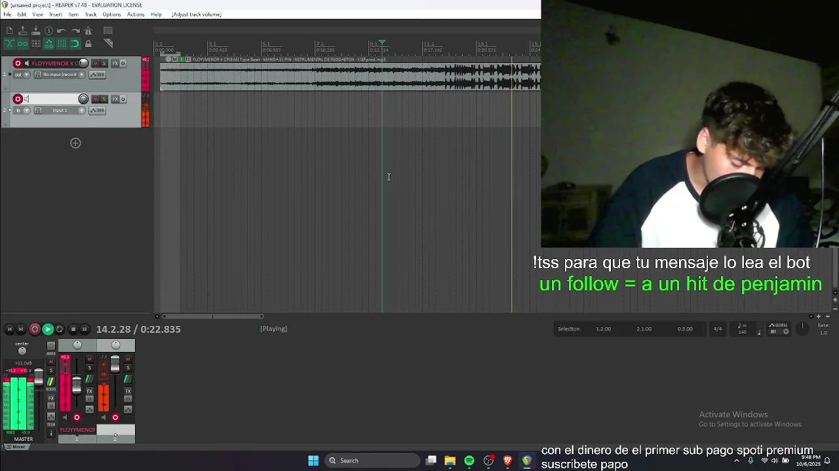Open FX window for track 2

coord(115,99)
